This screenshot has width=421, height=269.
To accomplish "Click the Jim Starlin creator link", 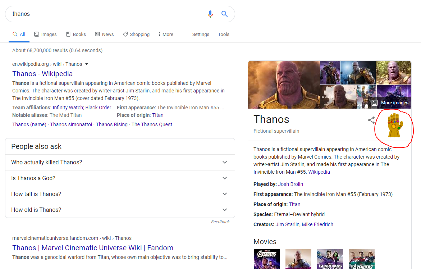I will pos(287,224).
